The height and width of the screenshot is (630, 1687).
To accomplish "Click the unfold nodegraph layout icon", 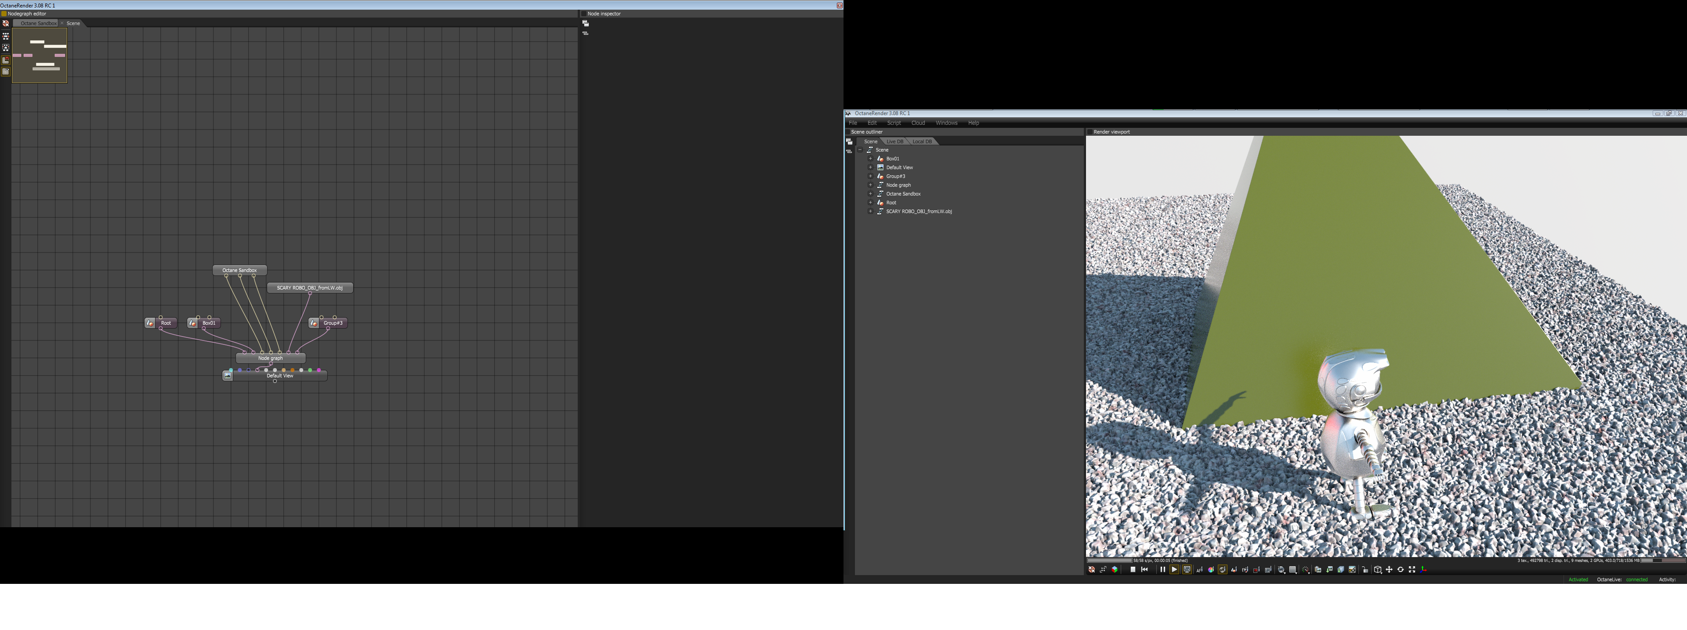I will (x=6, y=36).
